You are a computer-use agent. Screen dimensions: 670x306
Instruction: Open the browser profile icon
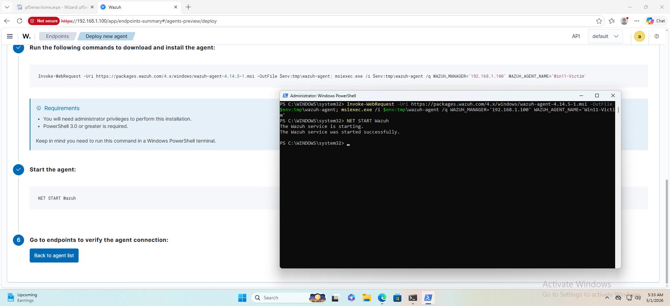click(624, 21)
